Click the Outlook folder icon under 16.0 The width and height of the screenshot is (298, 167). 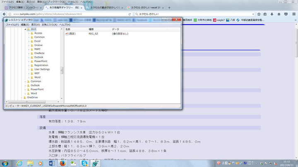pos(31,57)
